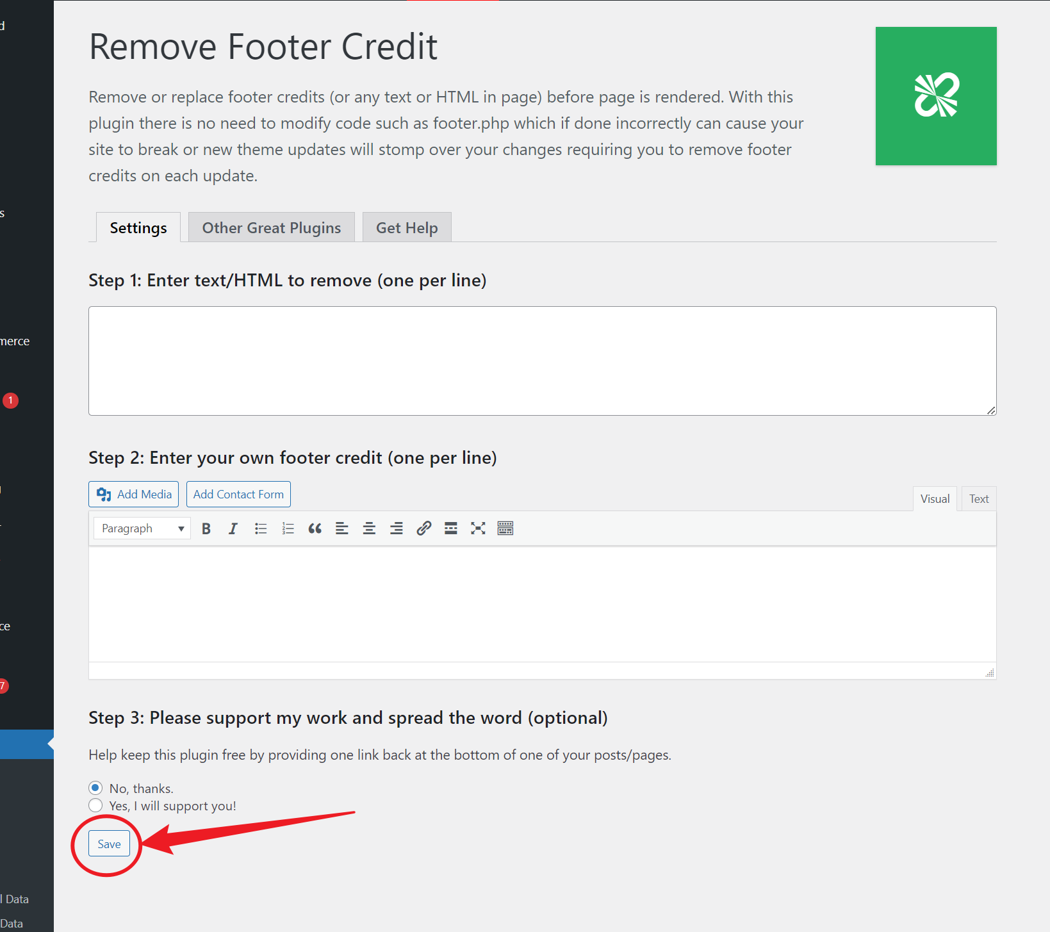Save the footer credit settings
This screenshot has height=932, width=1050.
point(109,844)
